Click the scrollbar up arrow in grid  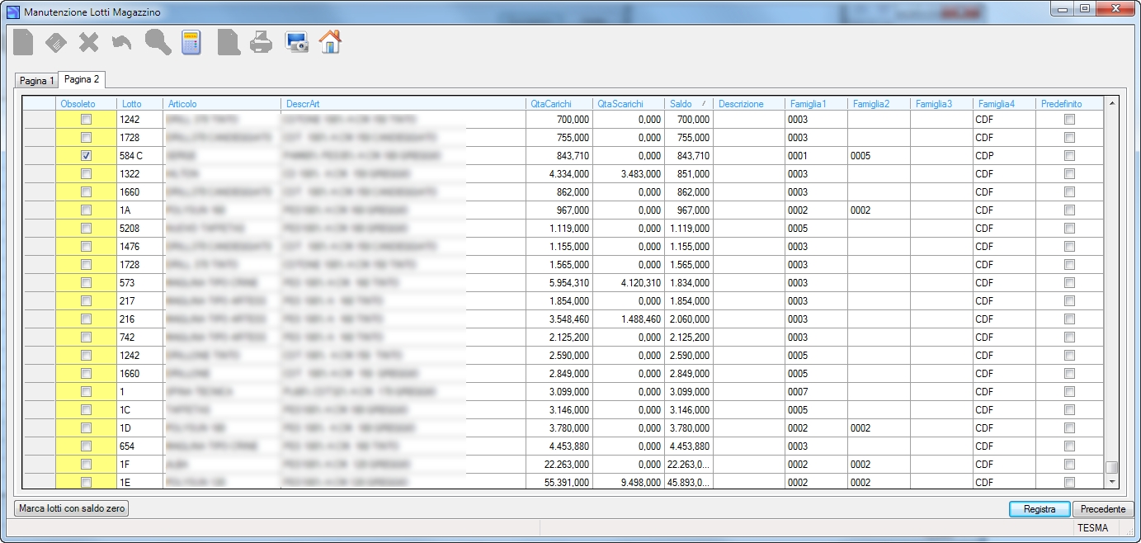[x=1112, y=103]
